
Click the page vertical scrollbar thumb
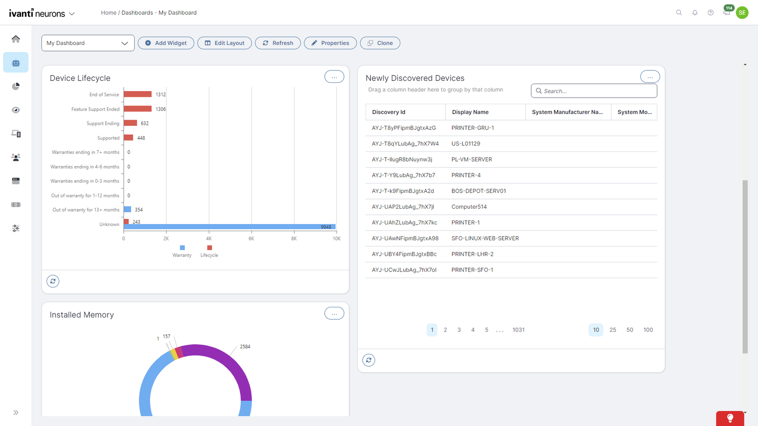tap(745, 266)
